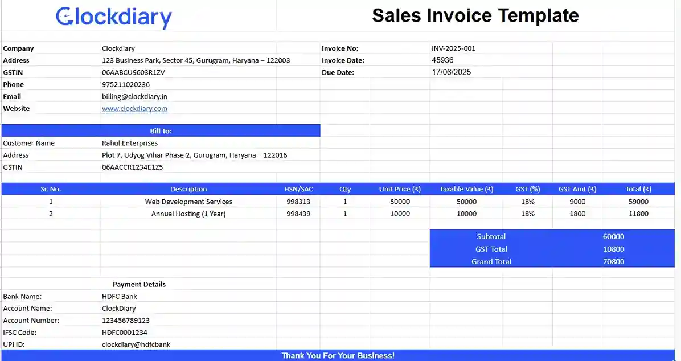The height and width of the screenshot is (361, 681).
Task: Click GST amount 9000
Action: click(x=577, y=202)
